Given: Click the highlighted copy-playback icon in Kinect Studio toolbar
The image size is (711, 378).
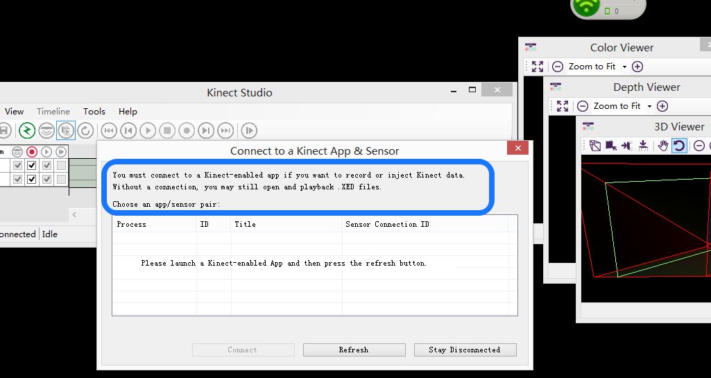Looking at the screenshot, I should [x=66, y=130].
